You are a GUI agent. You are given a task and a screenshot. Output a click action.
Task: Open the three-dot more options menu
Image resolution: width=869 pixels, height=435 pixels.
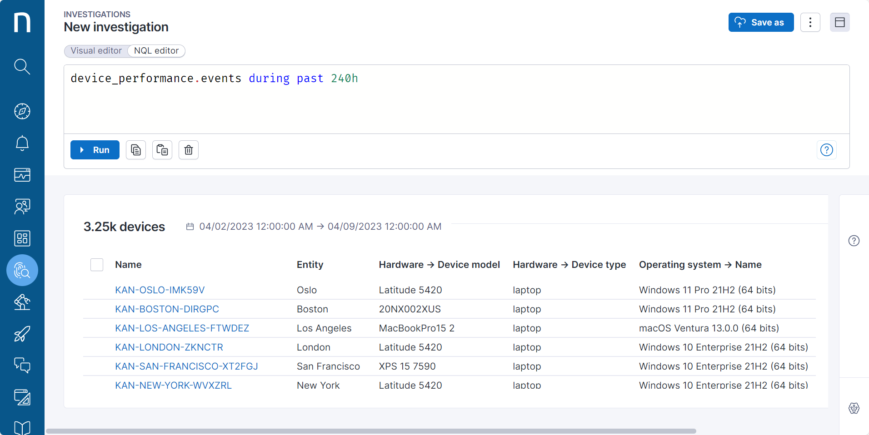[810, 22]
